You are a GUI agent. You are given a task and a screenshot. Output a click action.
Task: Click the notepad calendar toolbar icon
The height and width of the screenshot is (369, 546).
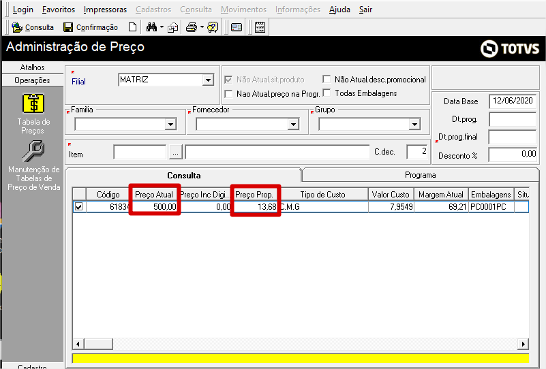[260, 27]
